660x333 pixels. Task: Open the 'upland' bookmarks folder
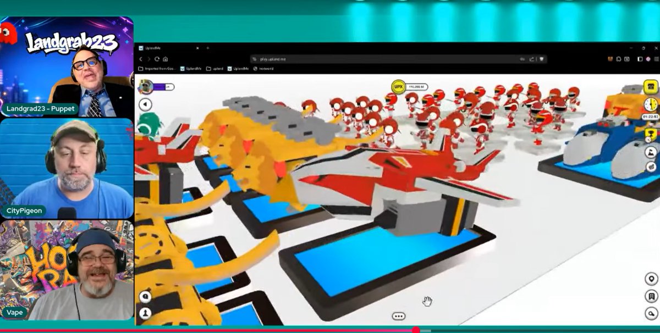(x=215, y=69)
